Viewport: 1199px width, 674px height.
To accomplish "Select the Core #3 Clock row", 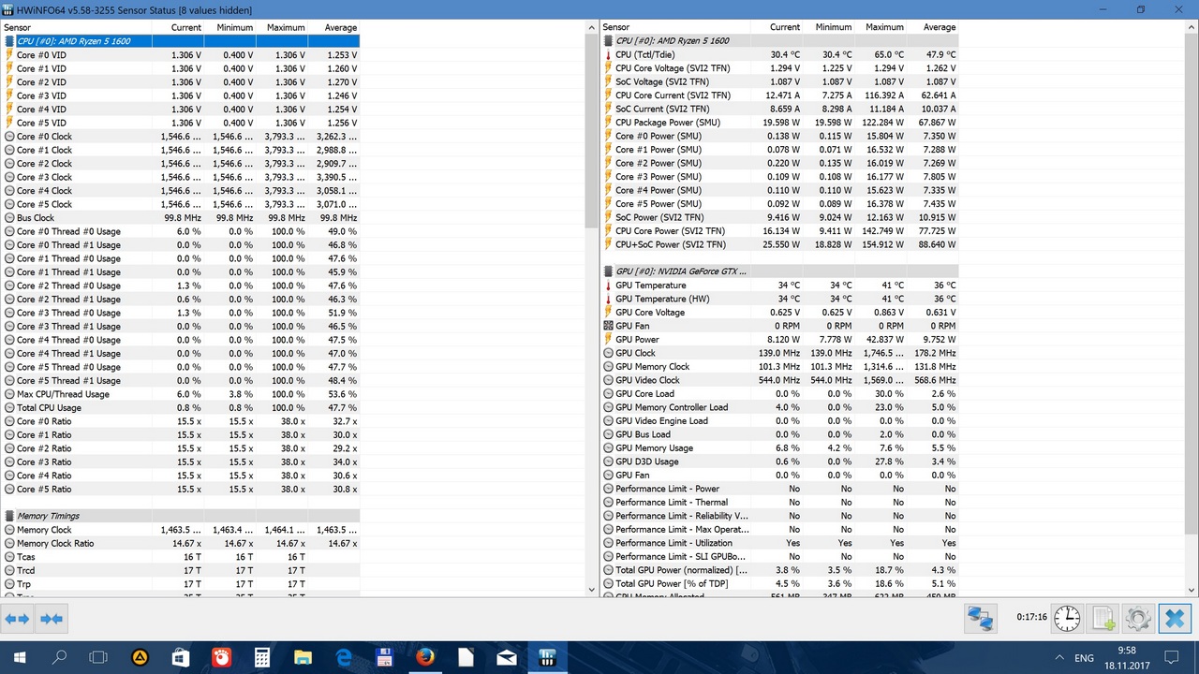I will [181, 177].
